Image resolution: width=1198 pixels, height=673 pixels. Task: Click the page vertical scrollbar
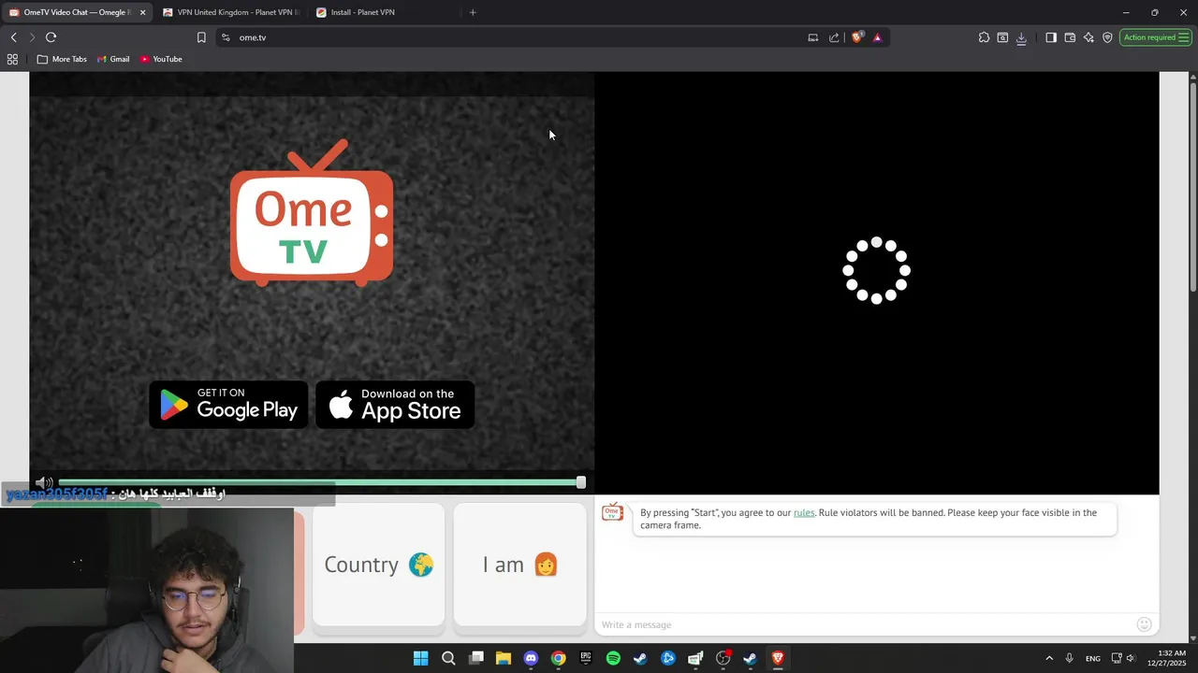pos(1192,187)
